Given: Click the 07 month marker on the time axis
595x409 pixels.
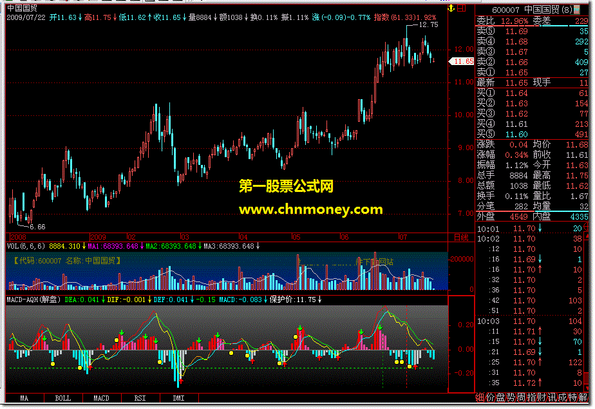Looking at the screenshot, I should coord(402,237).
